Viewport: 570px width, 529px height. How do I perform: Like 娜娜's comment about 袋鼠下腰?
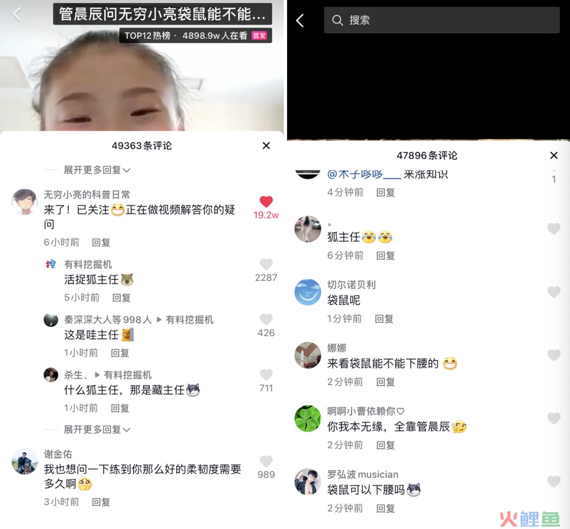coord(554,355)
